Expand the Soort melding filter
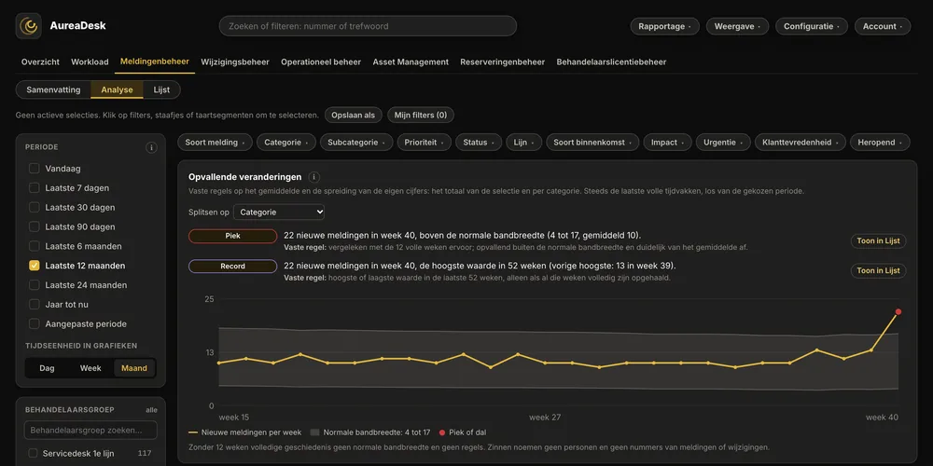The height and width of the screenshot is (466, 933). [215, 143]
